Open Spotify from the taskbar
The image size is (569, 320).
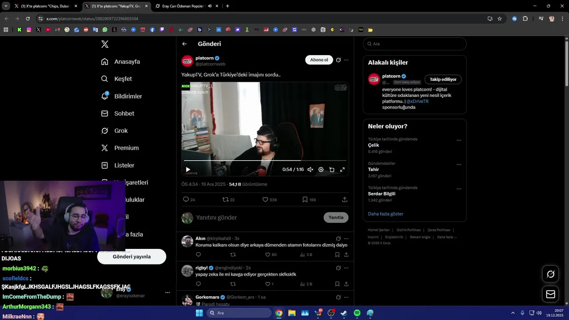[x=357, y=313]
